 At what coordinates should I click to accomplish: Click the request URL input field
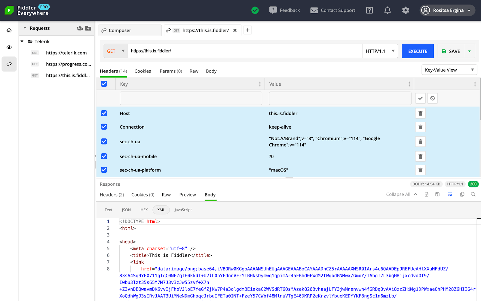click(x=245, y=51)
